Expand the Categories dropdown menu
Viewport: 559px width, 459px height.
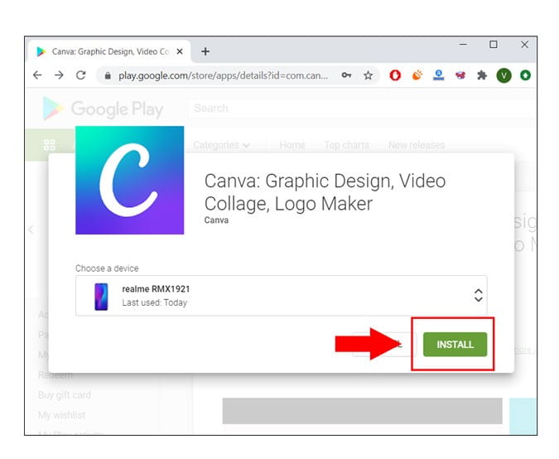click(x=221, y=145)
